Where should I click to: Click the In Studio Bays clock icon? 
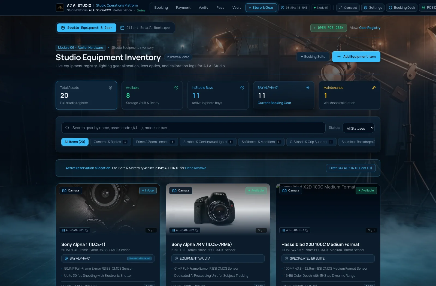(242, 88)
